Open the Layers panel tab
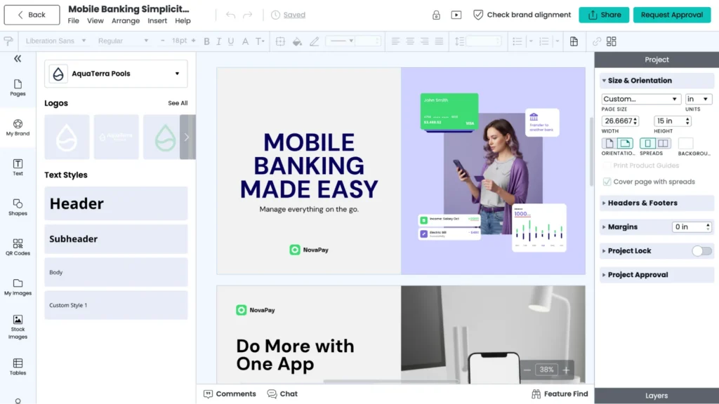This screenshot has height=404, width=719. (x=657, y=396)
